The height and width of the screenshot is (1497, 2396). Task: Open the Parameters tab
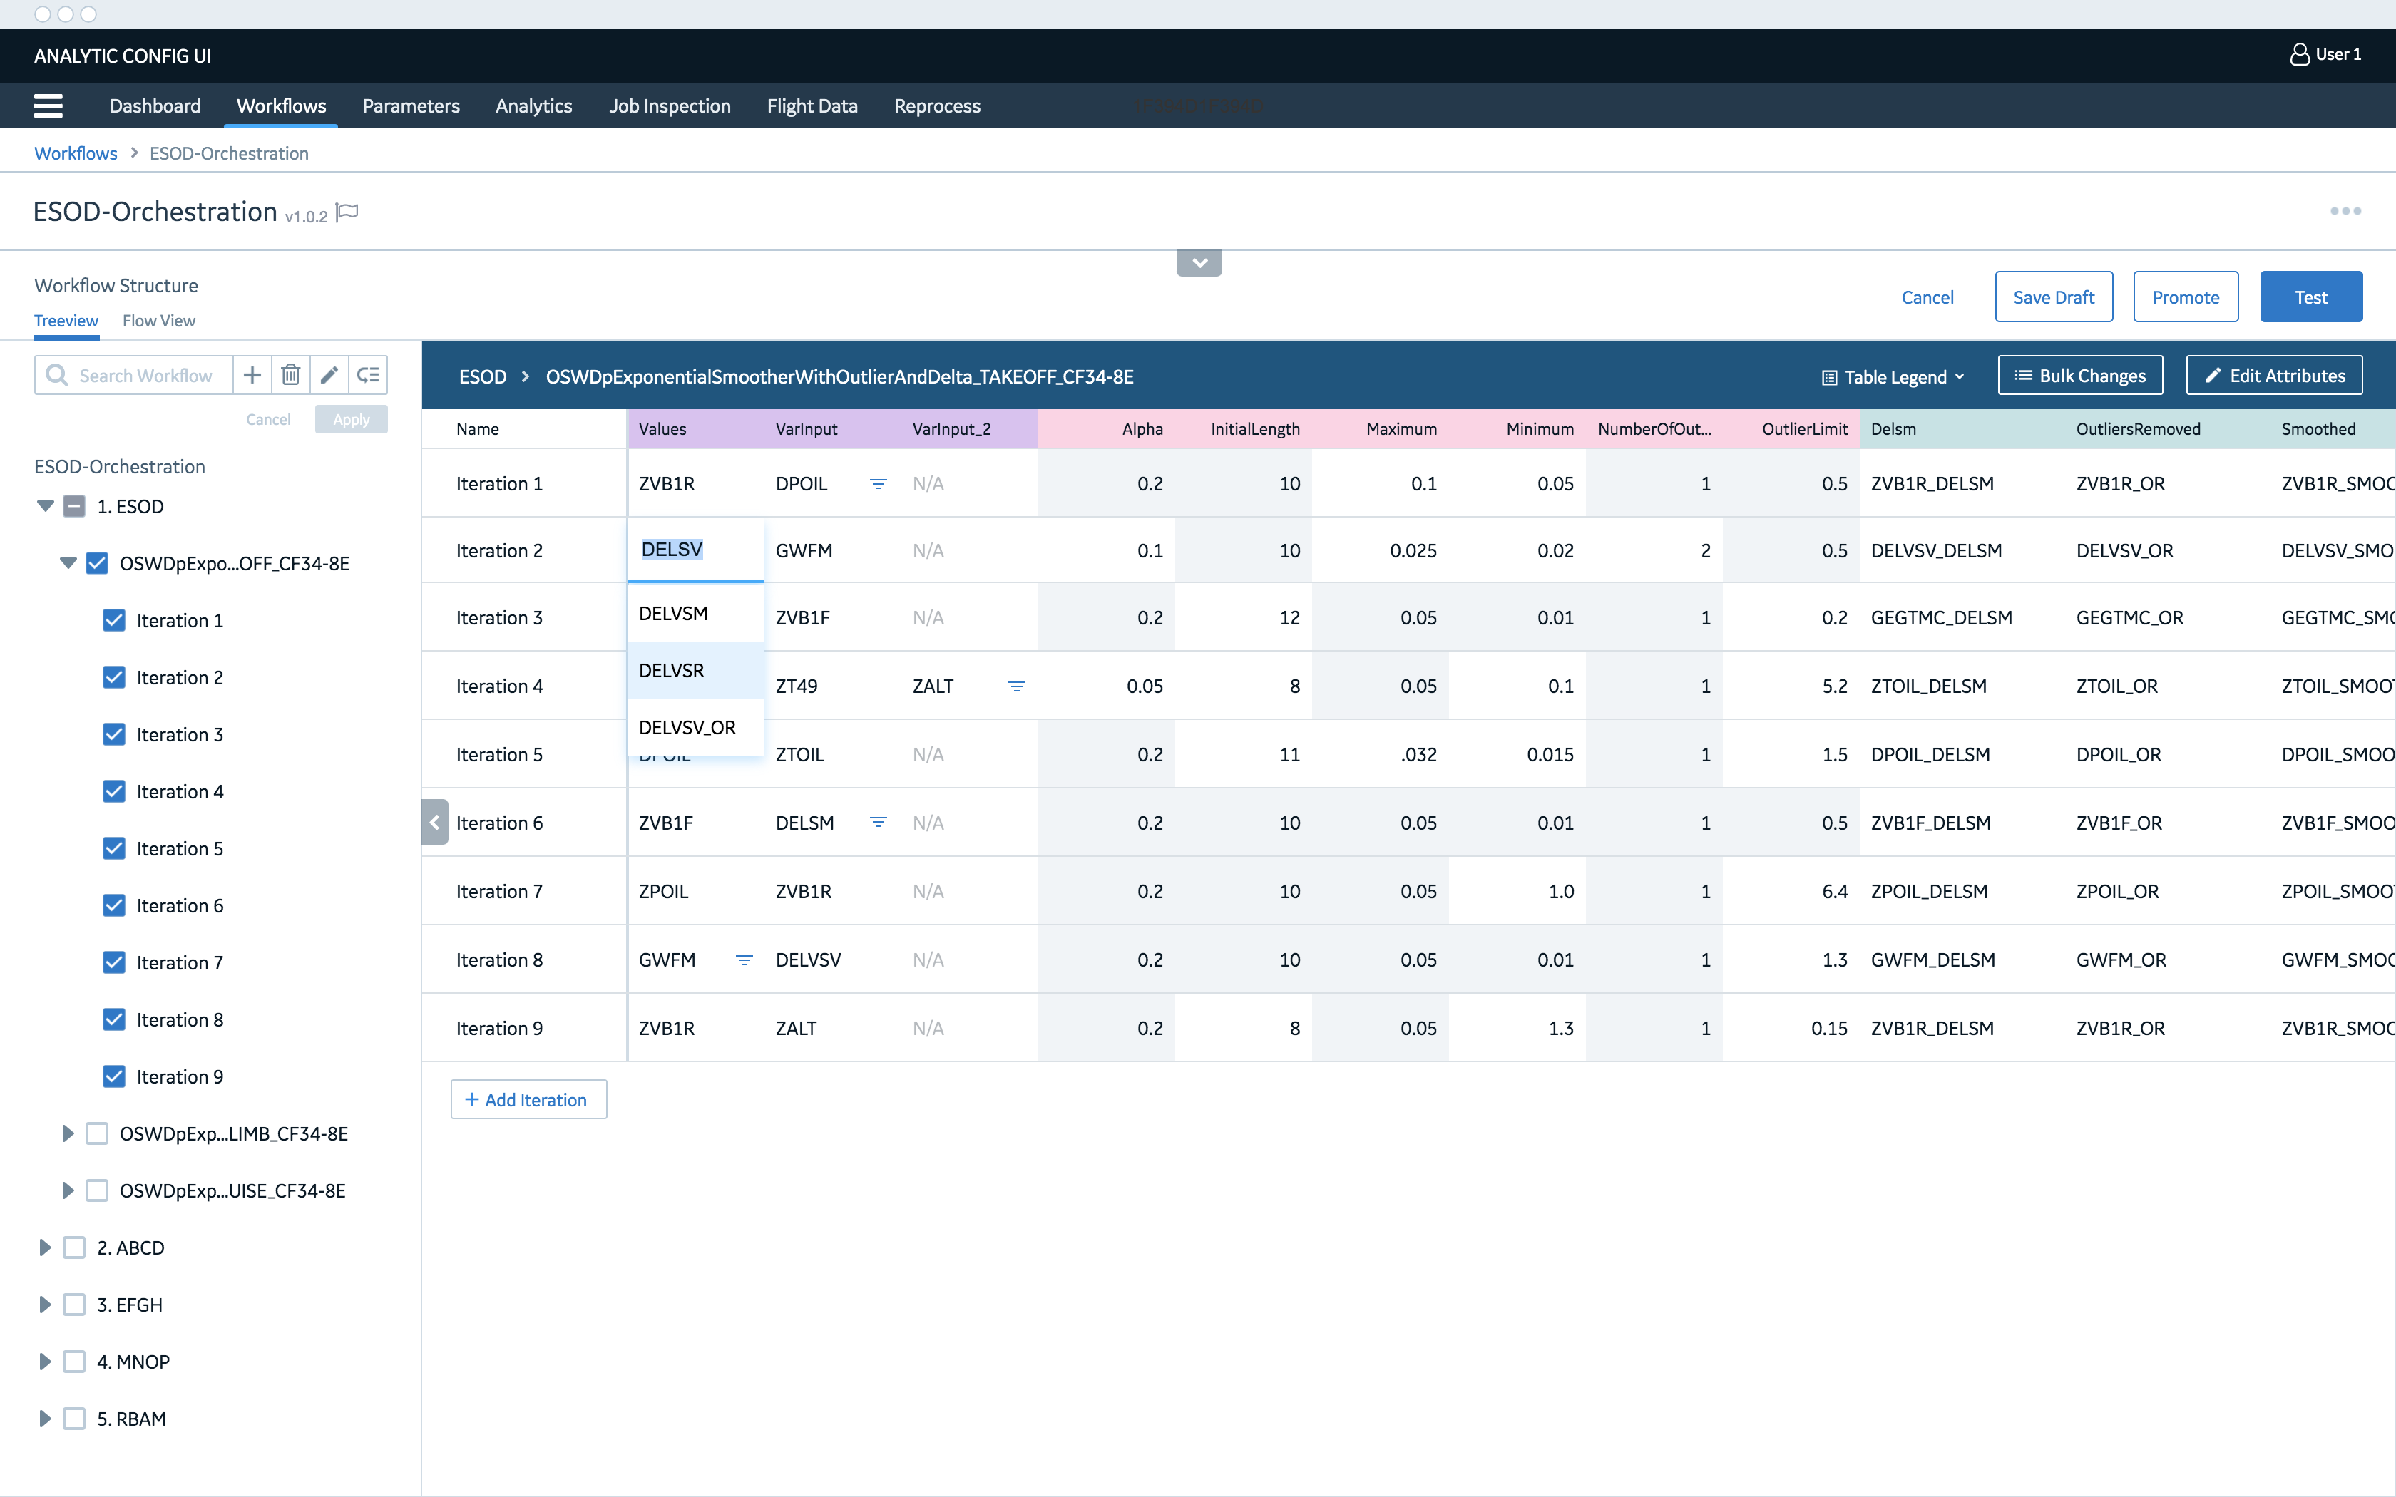click(x=411, y=106)
